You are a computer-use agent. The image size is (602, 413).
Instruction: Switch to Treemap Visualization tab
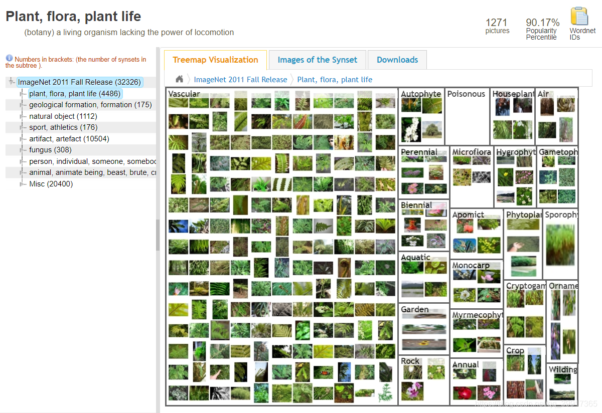point(215,60)
